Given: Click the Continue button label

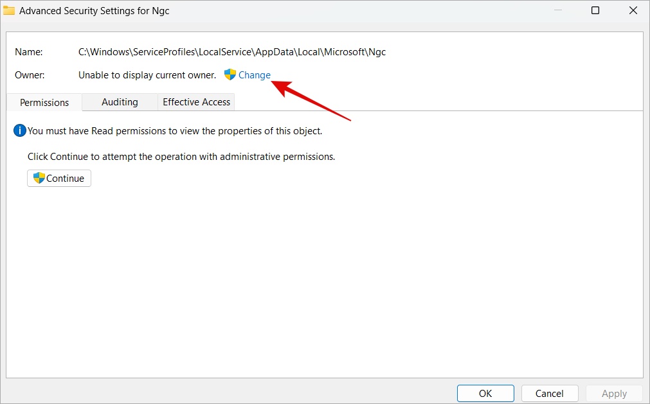Looking at the screenshot, I should click(65, 179).
